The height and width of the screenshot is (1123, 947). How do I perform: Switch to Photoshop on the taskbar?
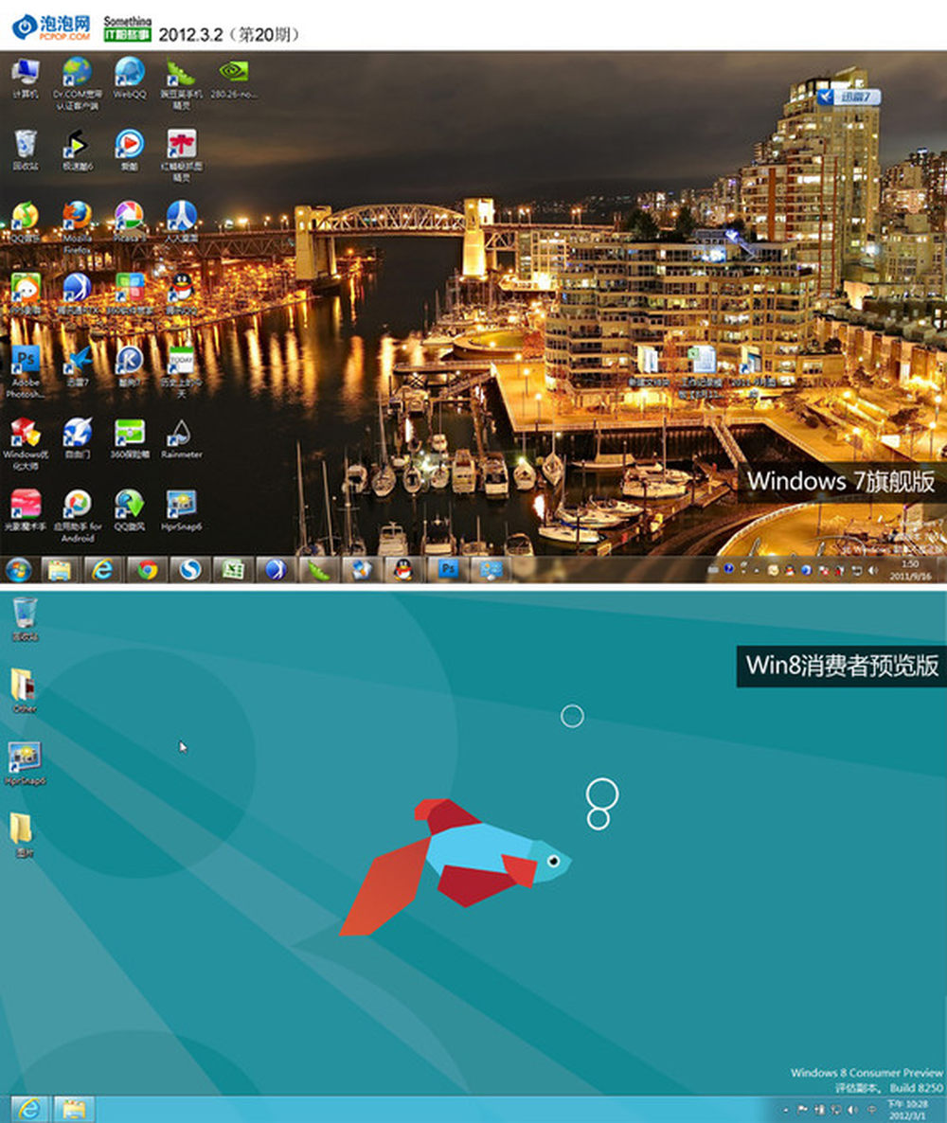pos(449,570)
